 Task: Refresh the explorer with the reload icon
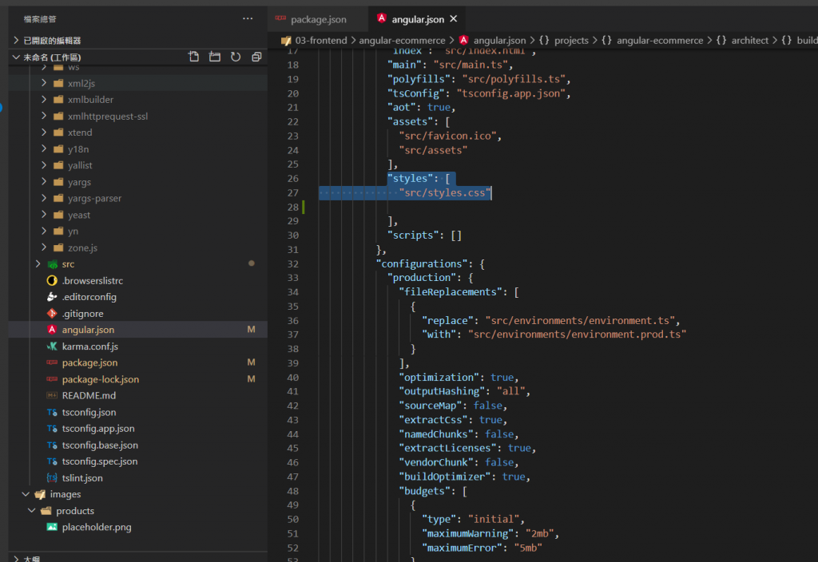click(236, 57)
